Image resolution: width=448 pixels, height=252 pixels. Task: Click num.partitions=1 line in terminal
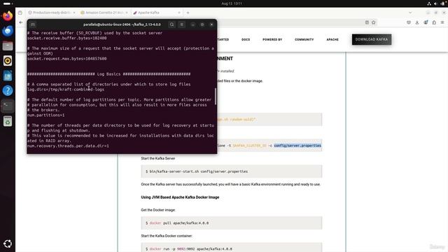click(x=46, y=115)
